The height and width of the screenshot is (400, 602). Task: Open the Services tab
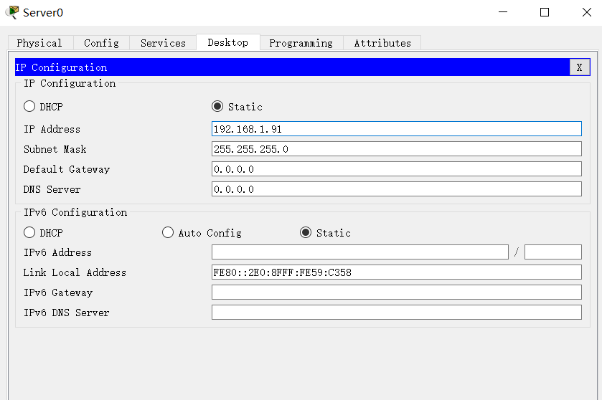click(163, 43)
